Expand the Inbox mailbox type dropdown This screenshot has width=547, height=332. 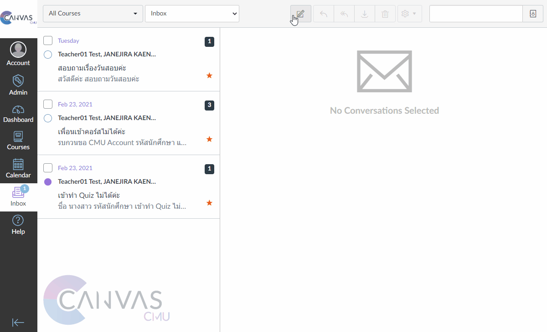pos(192,14)
